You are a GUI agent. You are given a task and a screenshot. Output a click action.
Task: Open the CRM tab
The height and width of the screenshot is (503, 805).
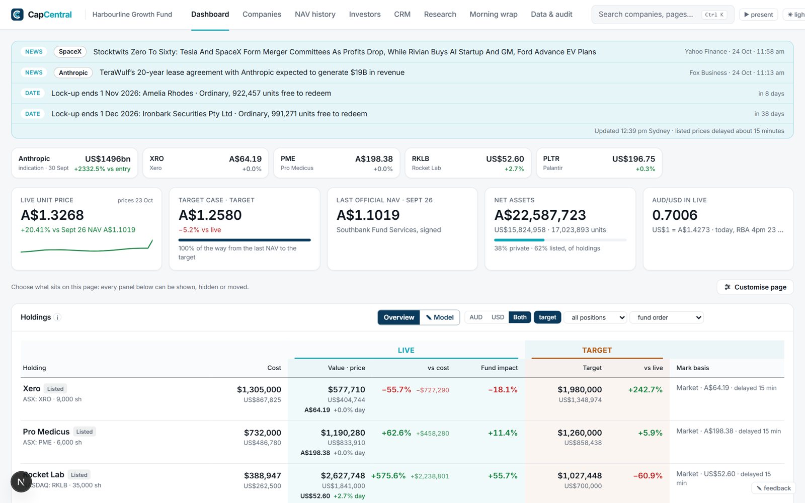point(402,15)
